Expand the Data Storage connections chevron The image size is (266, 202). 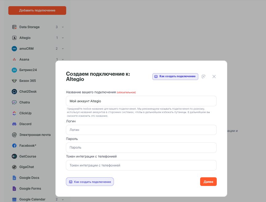point(63,27)
